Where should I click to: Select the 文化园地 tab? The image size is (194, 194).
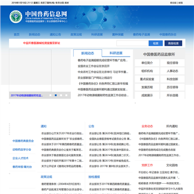[172, 165]
